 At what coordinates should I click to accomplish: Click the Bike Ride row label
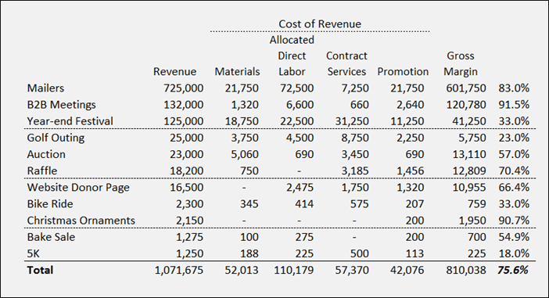50,204
